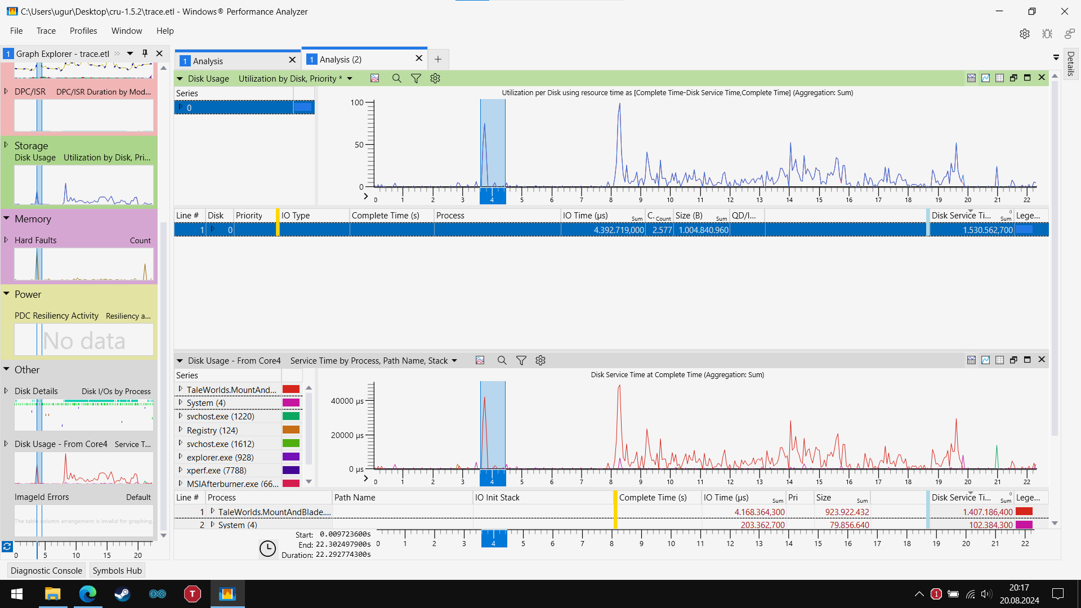Click the bug icon in the top toolbar
Viewport: 1081px width, 608px height.
pyautogui.click(x=1047, y=34)
